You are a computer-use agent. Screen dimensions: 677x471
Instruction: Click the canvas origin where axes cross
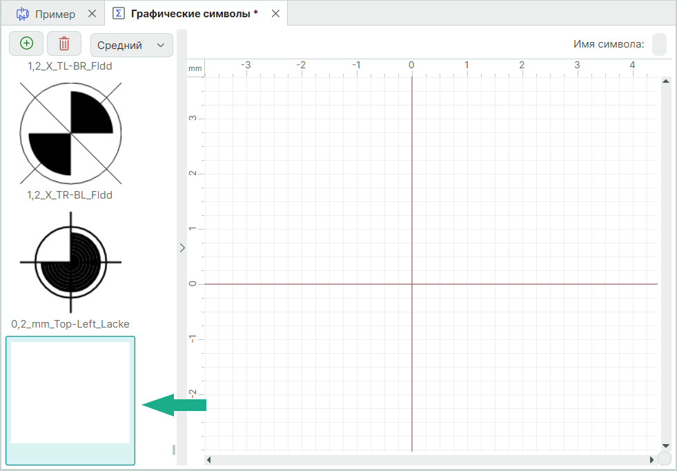[x=412, y=283]
